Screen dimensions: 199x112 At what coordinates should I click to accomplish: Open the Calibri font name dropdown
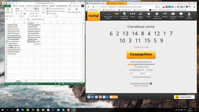click(24, 9)
